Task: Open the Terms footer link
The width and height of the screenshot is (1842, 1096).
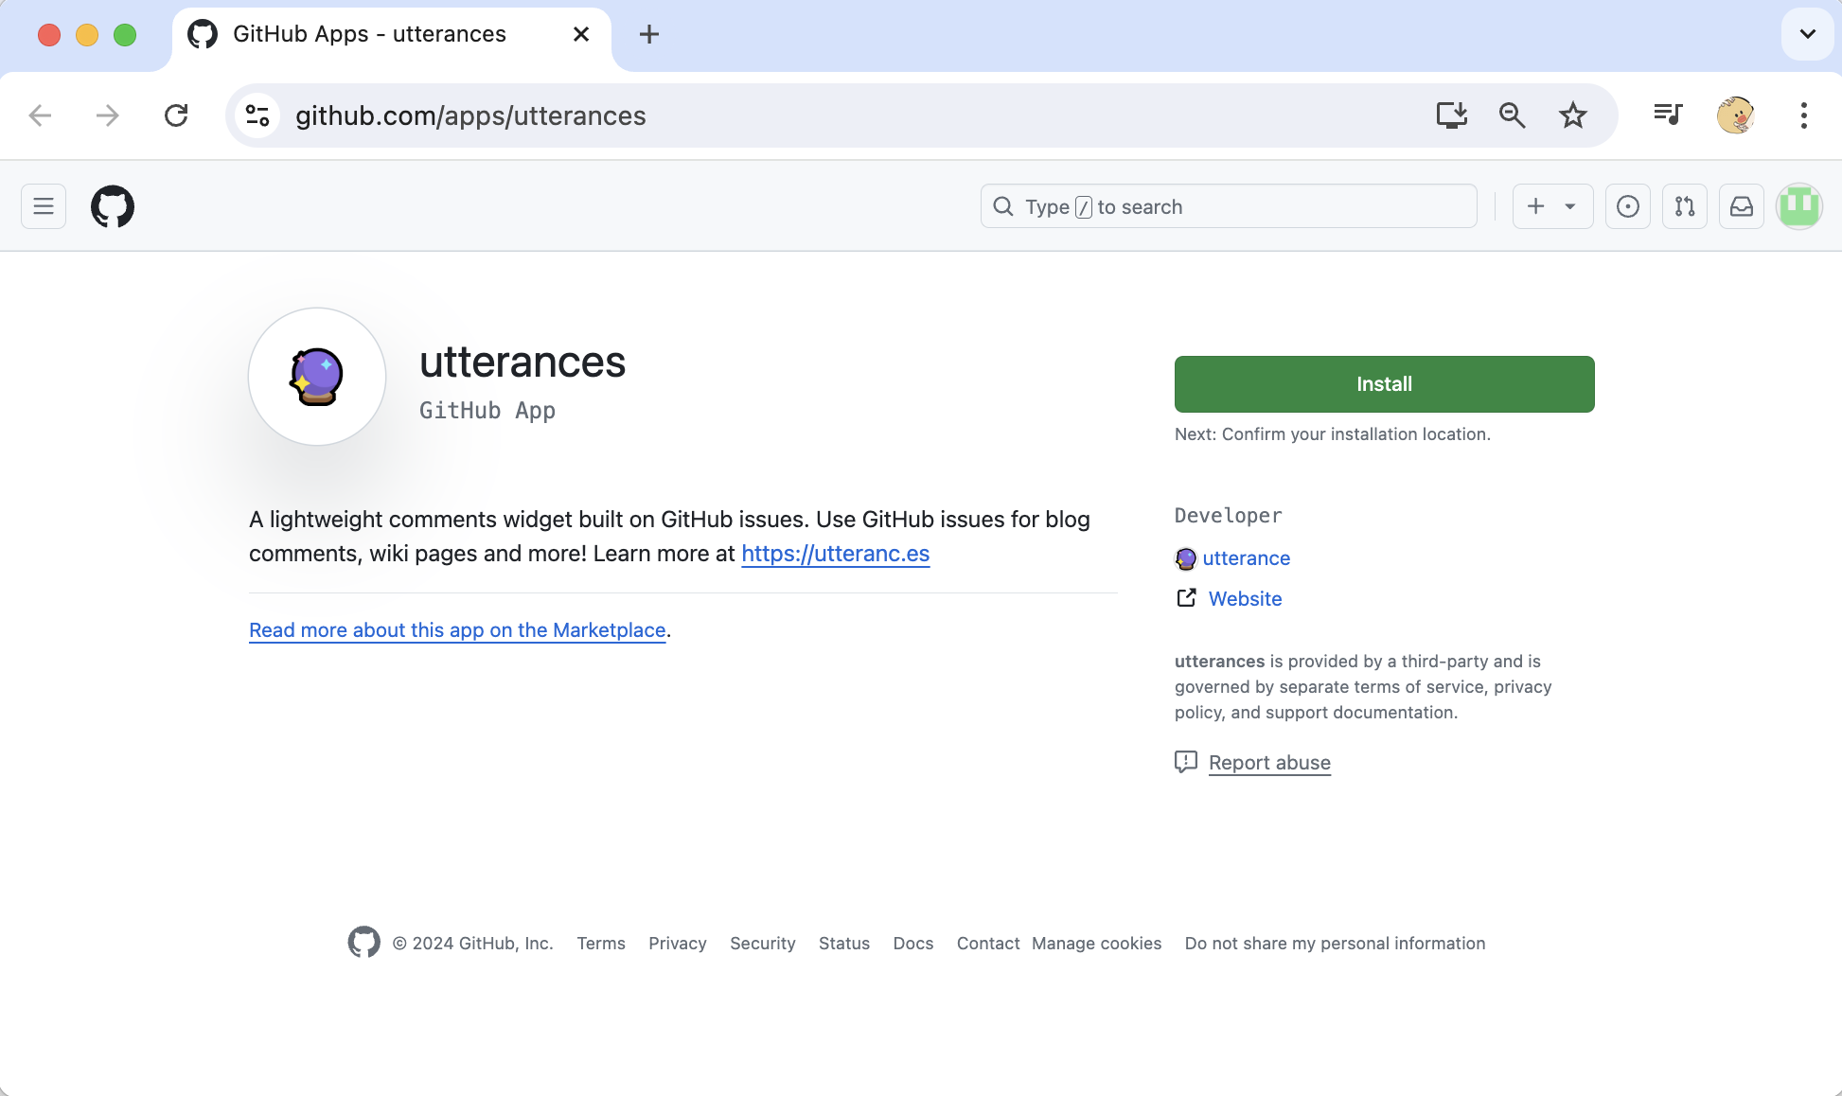Action: pyautogui.click(x=601, y=944)
